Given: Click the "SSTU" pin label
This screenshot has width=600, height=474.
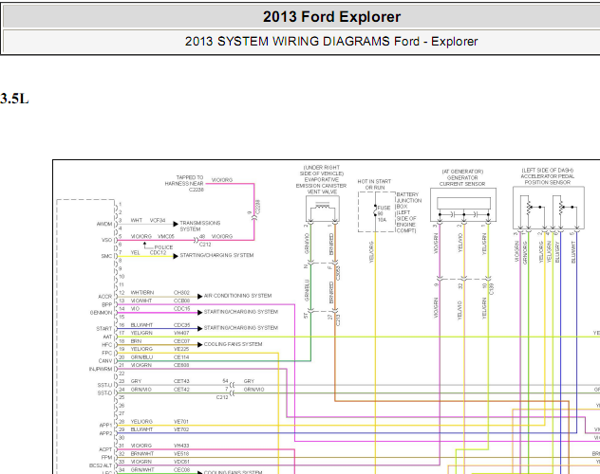Looking at the screenshot, I should pyautogui.click(x=104, y=386).
